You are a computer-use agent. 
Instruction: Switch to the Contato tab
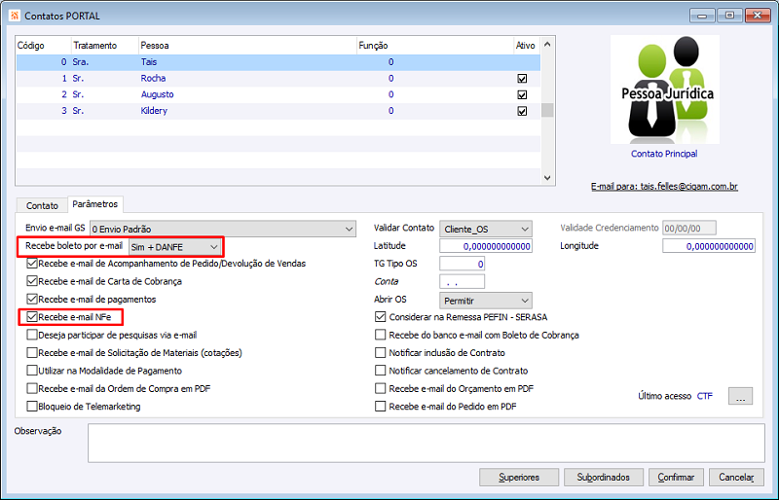[42, 205]
